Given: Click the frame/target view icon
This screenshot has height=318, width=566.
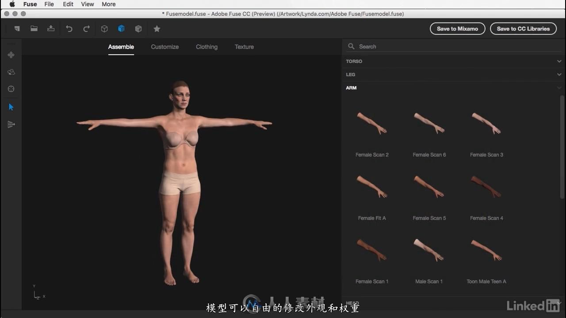Looking at the screenshot, I should 11,89.
